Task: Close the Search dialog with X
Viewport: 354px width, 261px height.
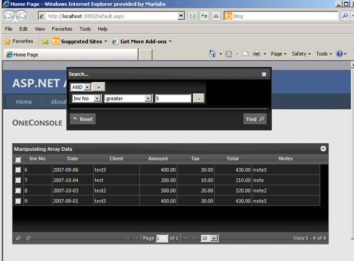Action: (264, 74)
